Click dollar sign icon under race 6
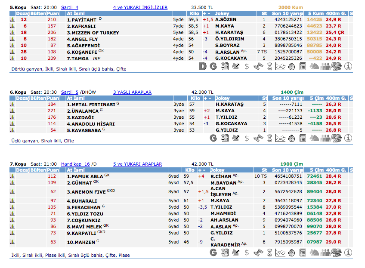365x268 pixels. coord(247,138)
